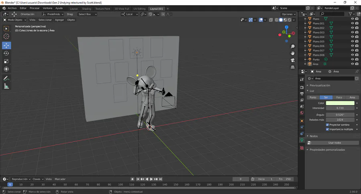Switch perspective/orthographic with grid icon
Viewport: 361px width, 194px height.
pyautogui.click(x=293, y=67)
